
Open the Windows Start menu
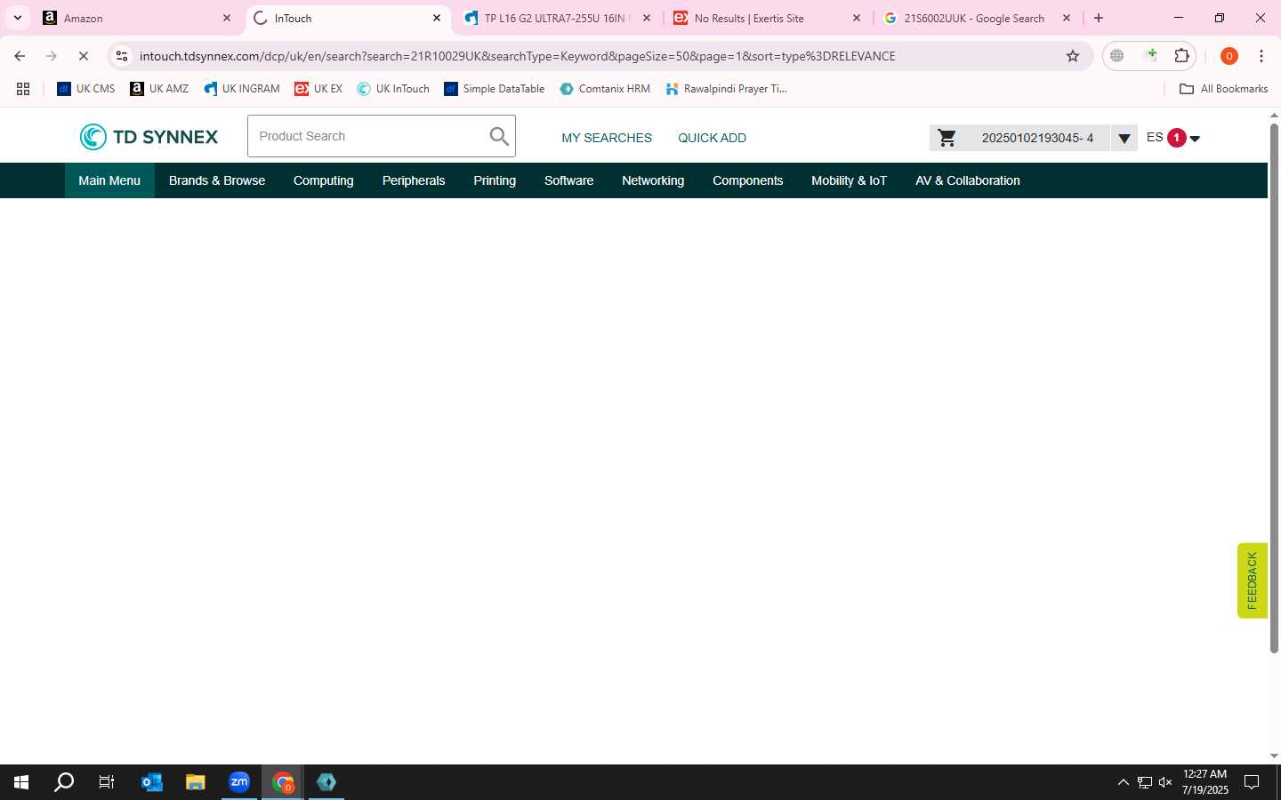(x=21, y=782)
